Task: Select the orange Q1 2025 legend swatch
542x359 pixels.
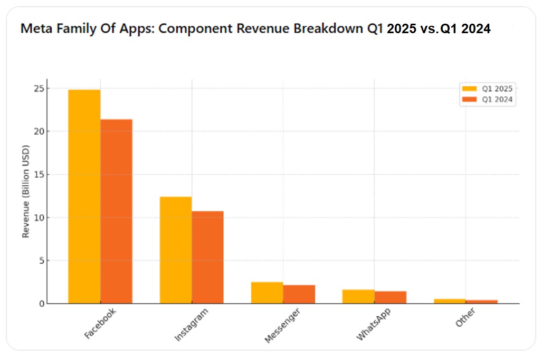Action: click(471, 88)
